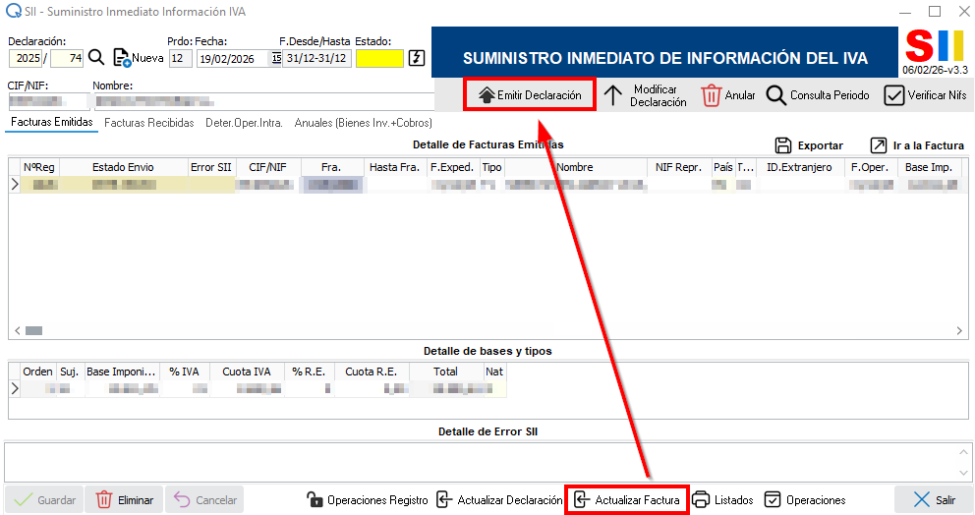975x515 pixels.
Task: Open Listados printer button
Action: point(722,500)
